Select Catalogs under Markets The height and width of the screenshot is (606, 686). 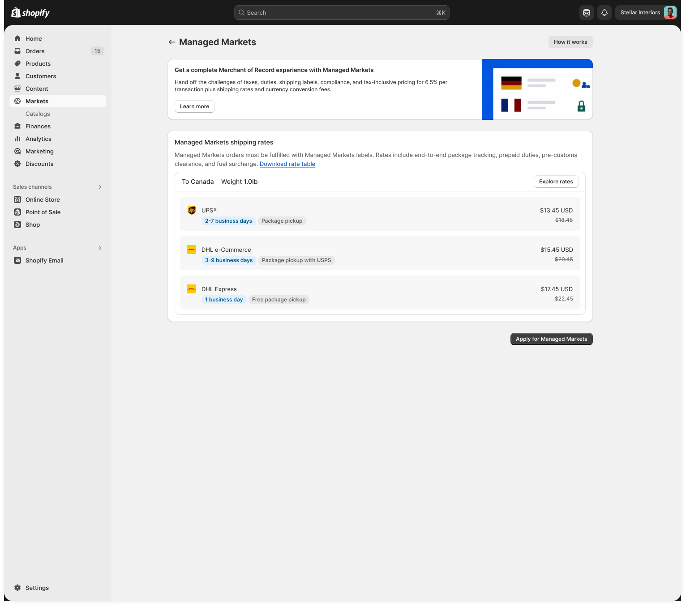(38, 114)
